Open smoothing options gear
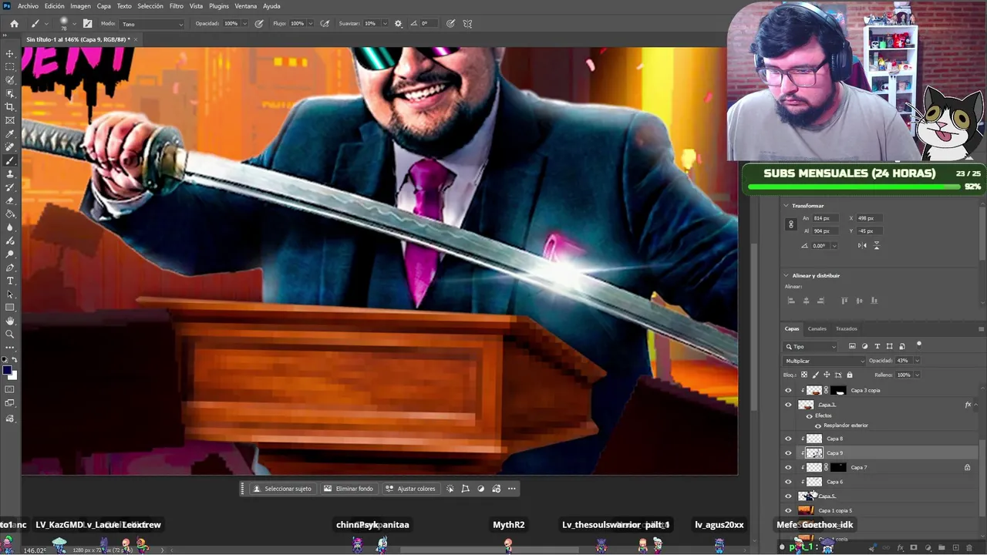Screen dimensions: 987x555 (x=398, y=24)
